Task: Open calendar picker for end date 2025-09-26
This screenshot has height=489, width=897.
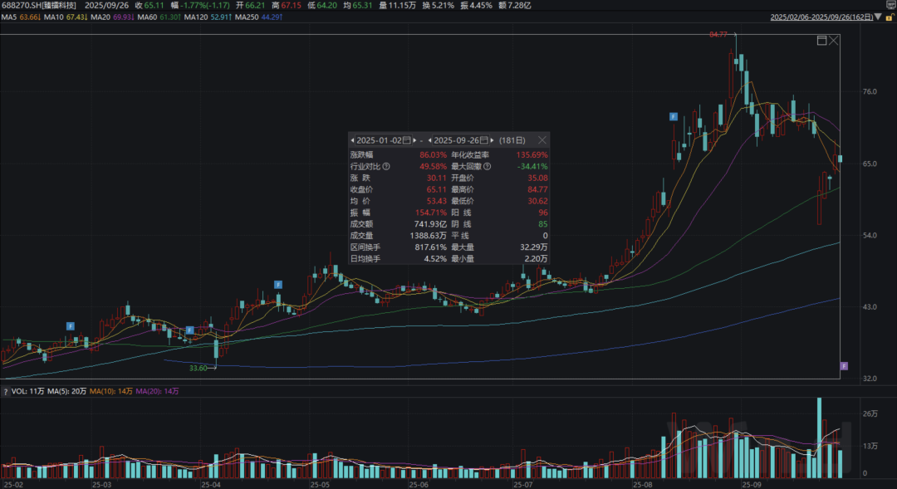Action: click(x=484, y=140)
